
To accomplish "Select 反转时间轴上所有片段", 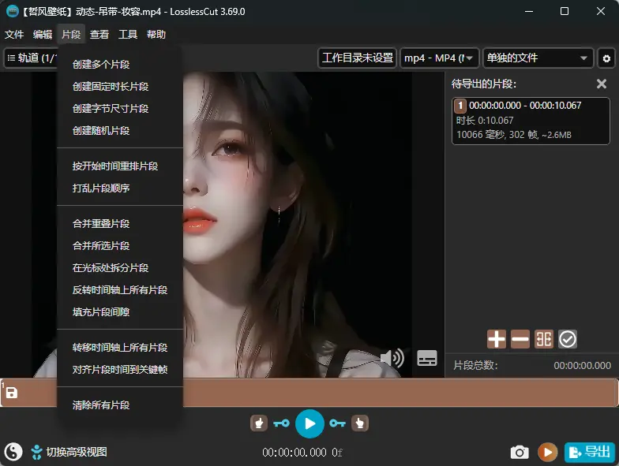I will [x=120, y=290].
